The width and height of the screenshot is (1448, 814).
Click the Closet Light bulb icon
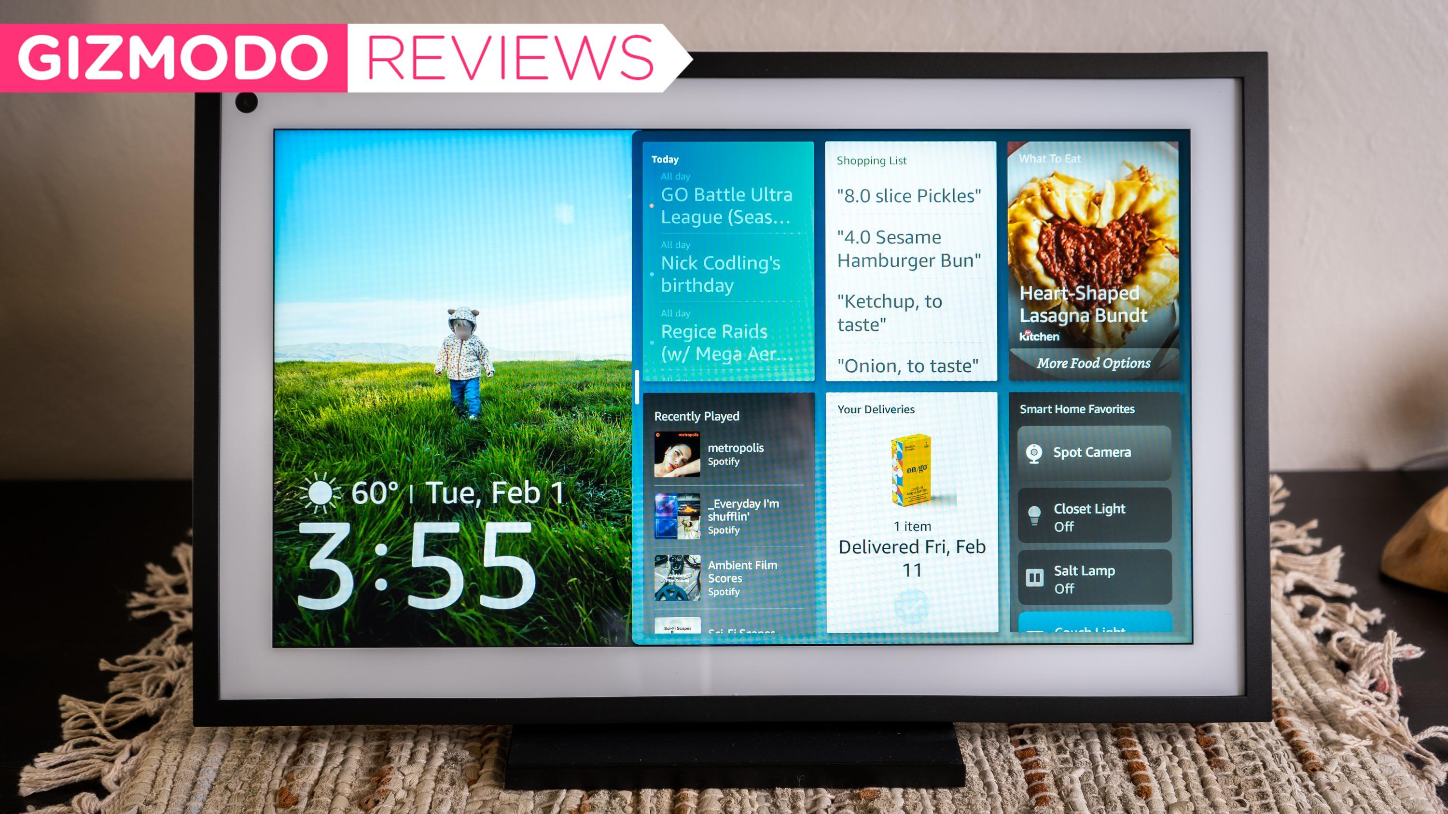(1036, 514)
